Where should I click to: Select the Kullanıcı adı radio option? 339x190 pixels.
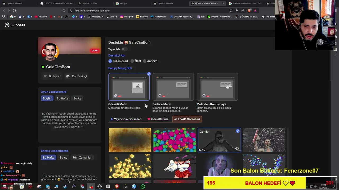coord(118,61)
